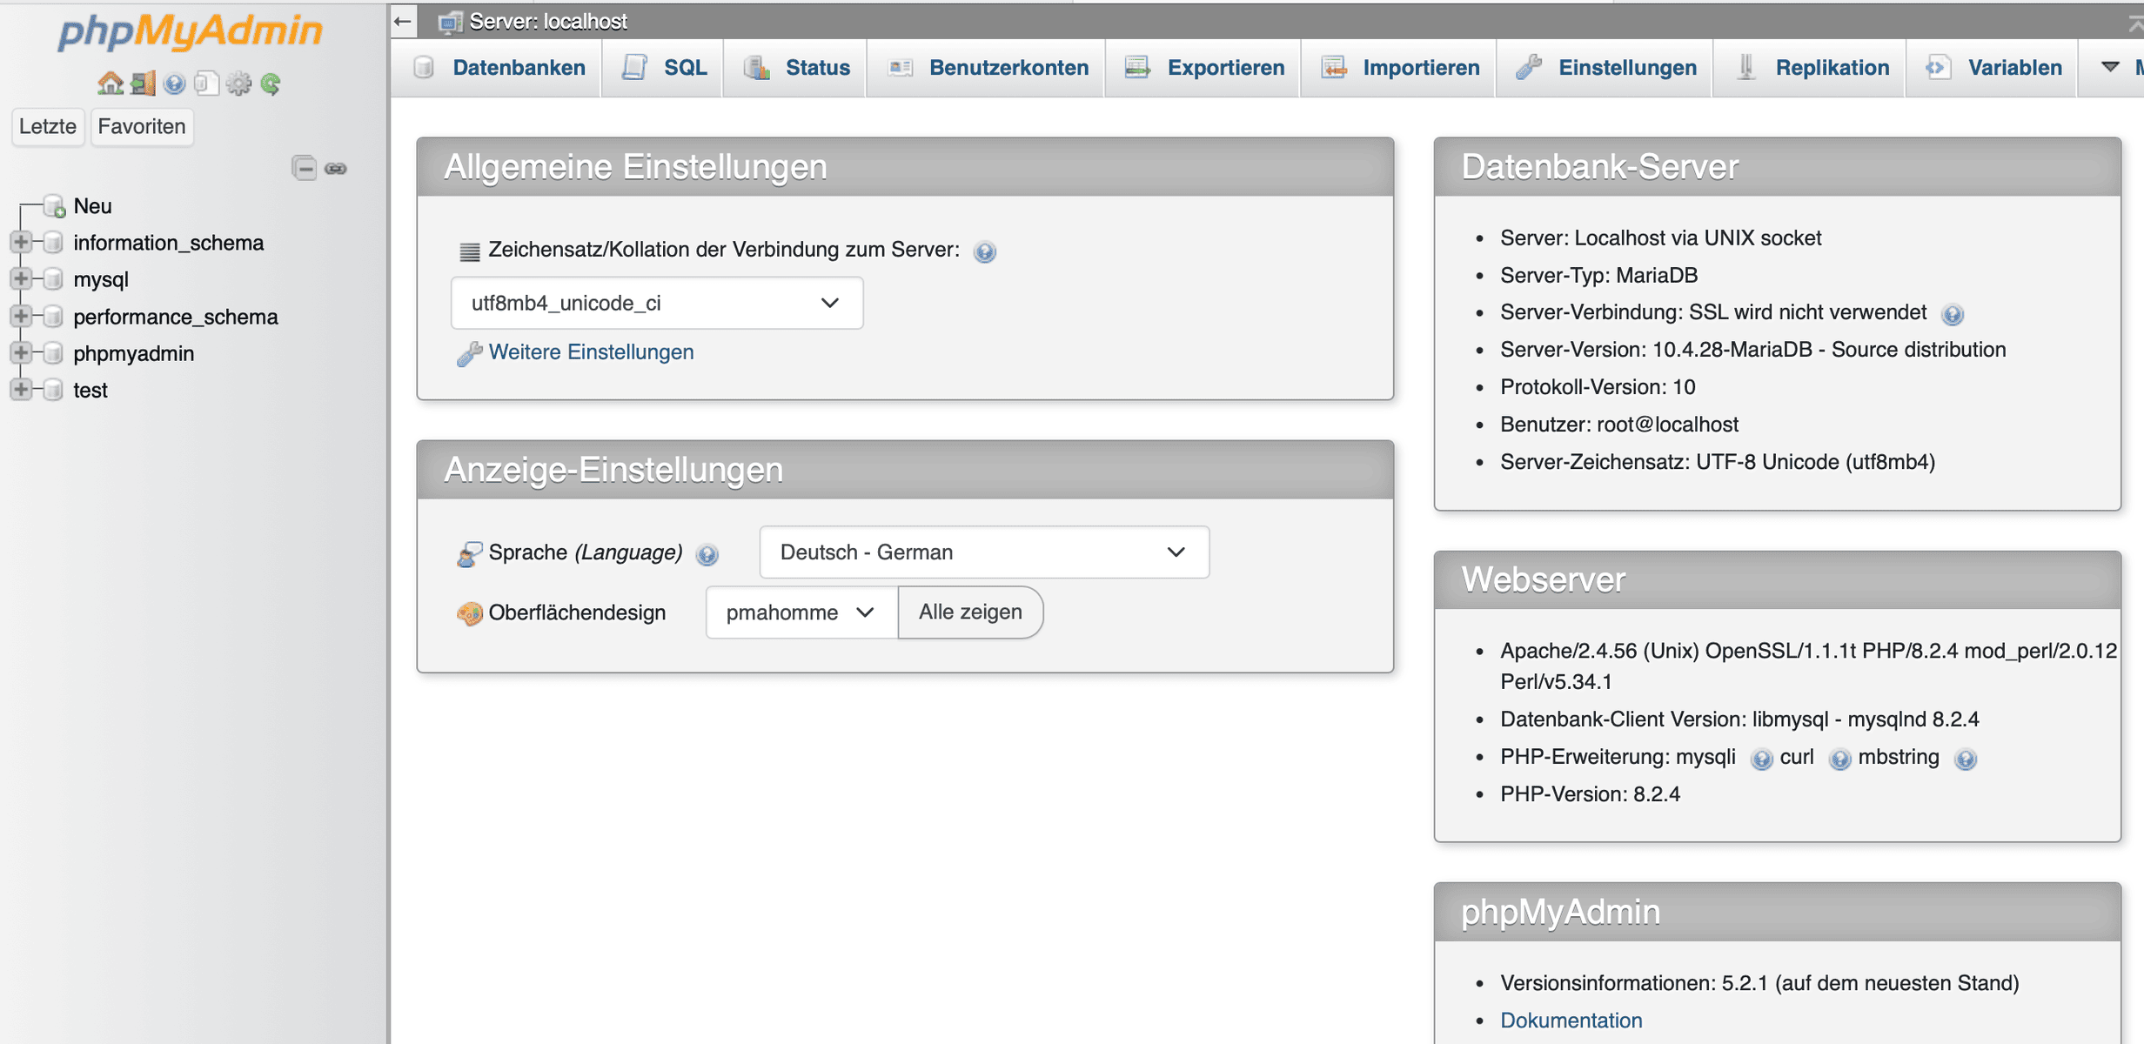Click database icon next to performance_schema
Viewport: 2144px width, 1044px height.
point(54,316)
